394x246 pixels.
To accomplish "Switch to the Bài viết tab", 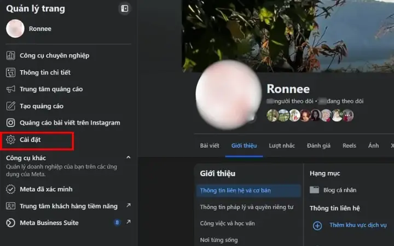I will 210,145.
